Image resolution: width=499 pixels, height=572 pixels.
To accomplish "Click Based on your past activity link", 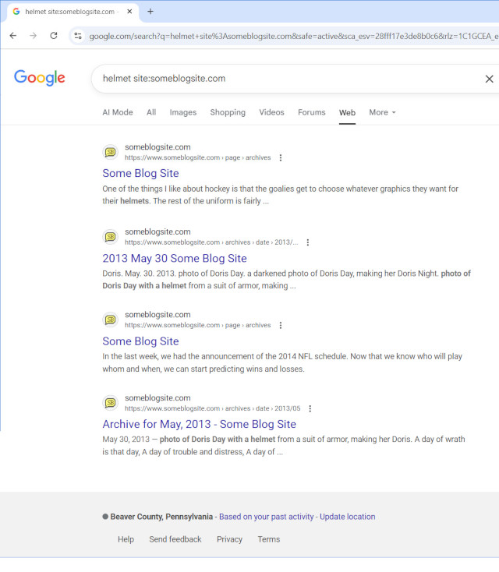I will (267, 517).
